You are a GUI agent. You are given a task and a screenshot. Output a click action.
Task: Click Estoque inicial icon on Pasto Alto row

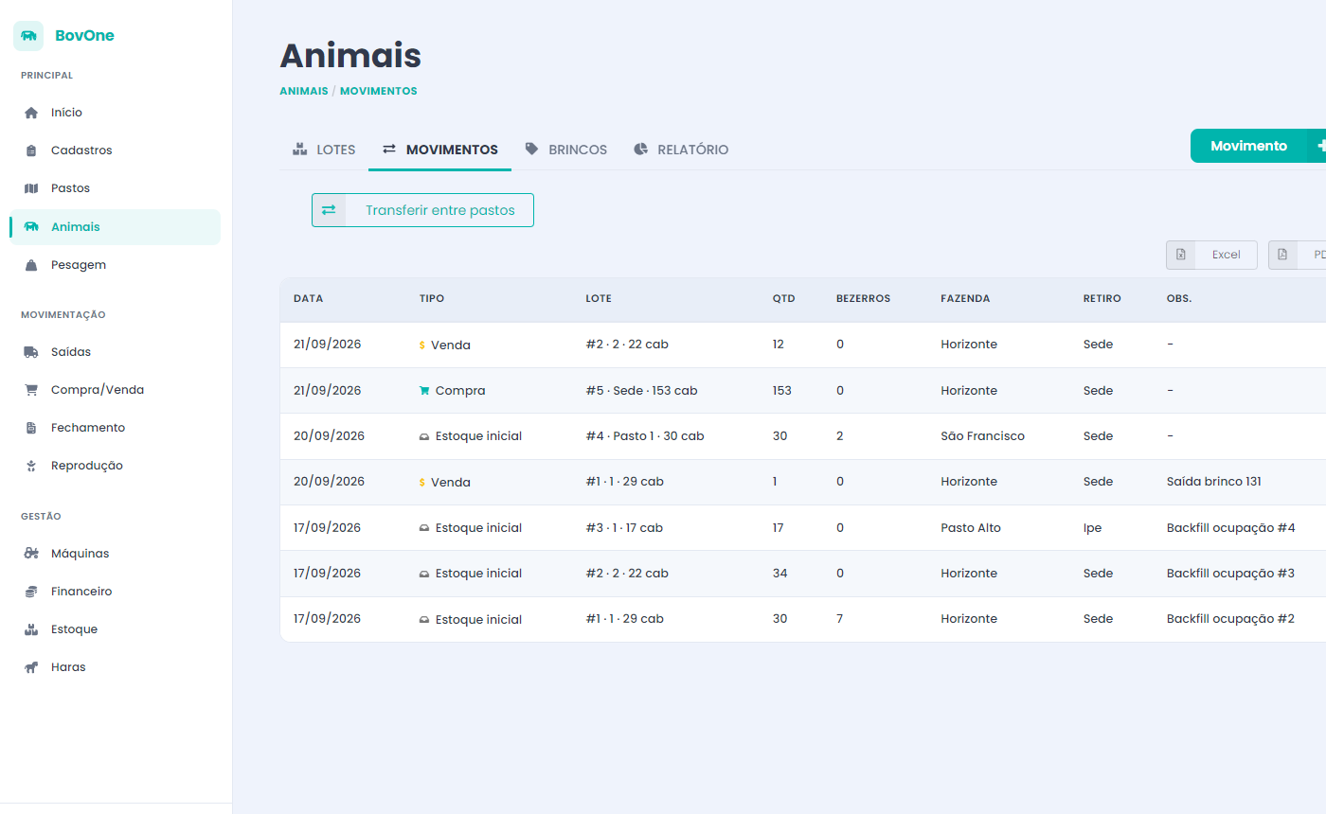(x=424, y=528)
